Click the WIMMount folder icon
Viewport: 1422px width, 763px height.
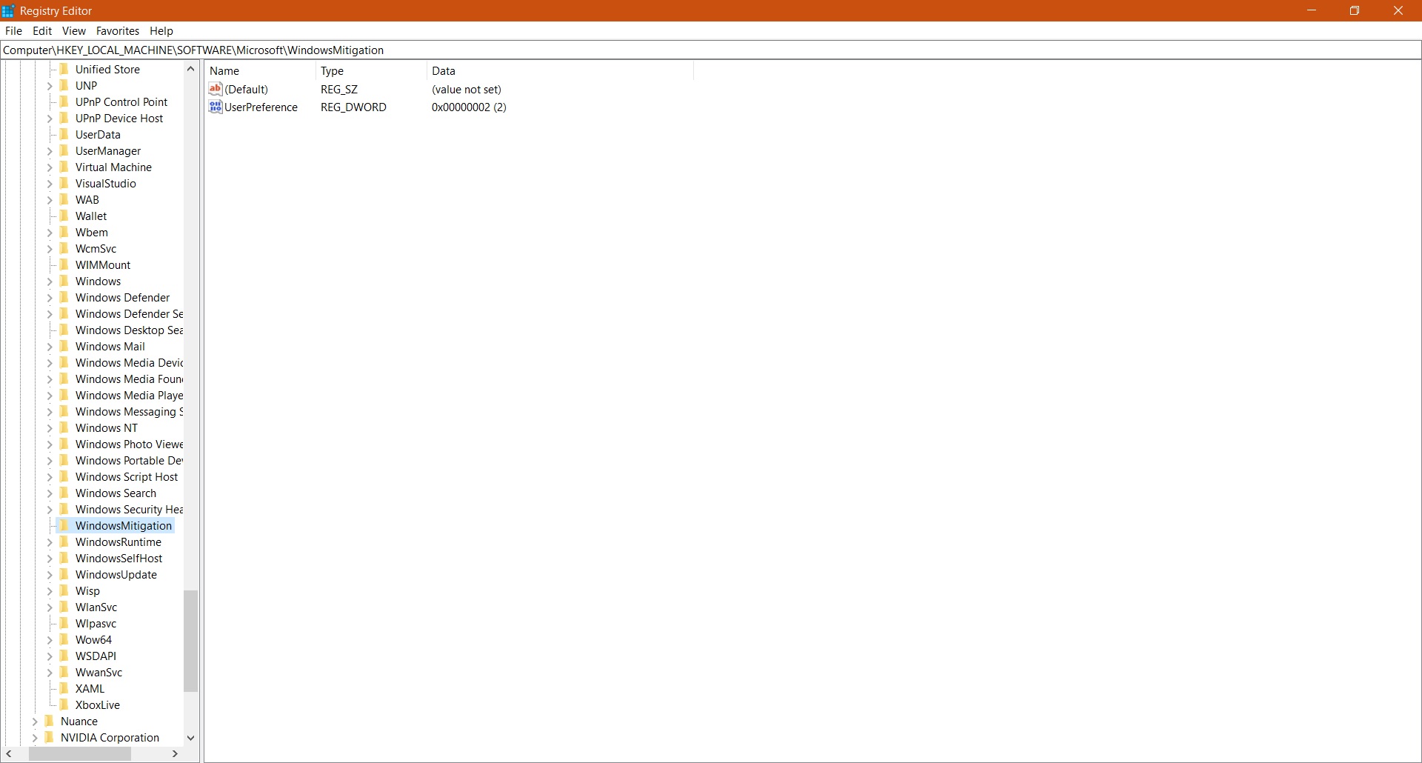(64, 265)
